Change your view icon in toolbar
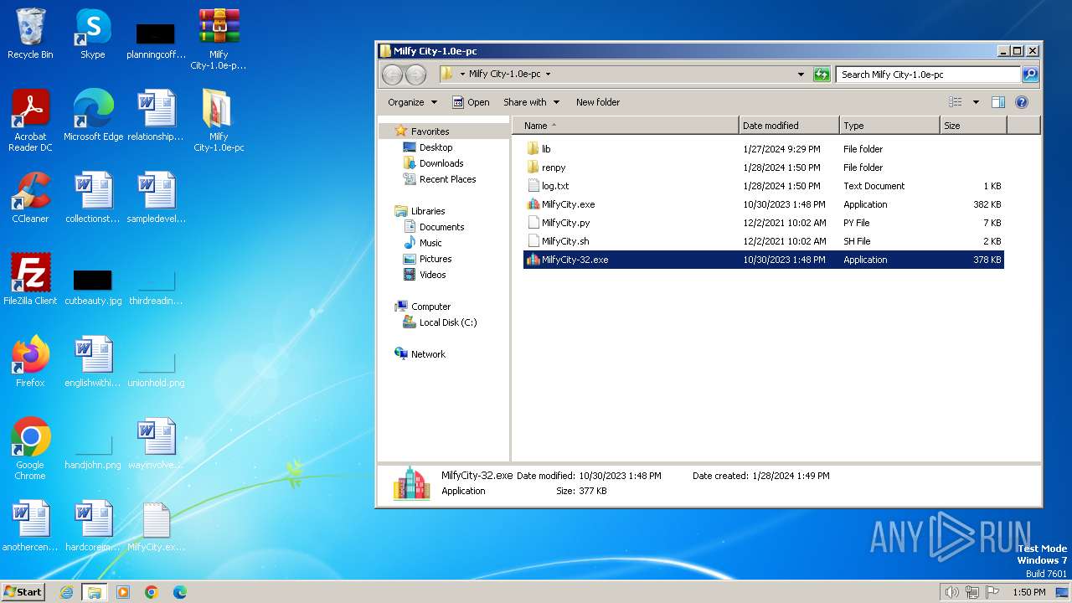Screen dimensions: 1072x603 click(x=955, y=102)
